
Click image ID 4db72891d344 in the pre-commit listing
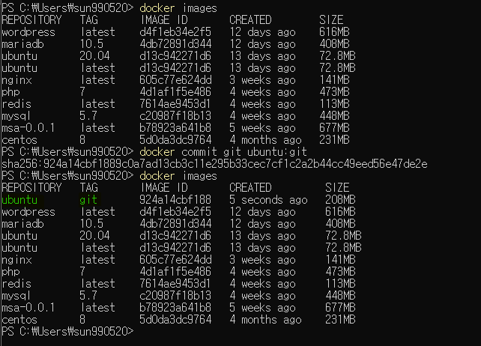pos(175,44)
